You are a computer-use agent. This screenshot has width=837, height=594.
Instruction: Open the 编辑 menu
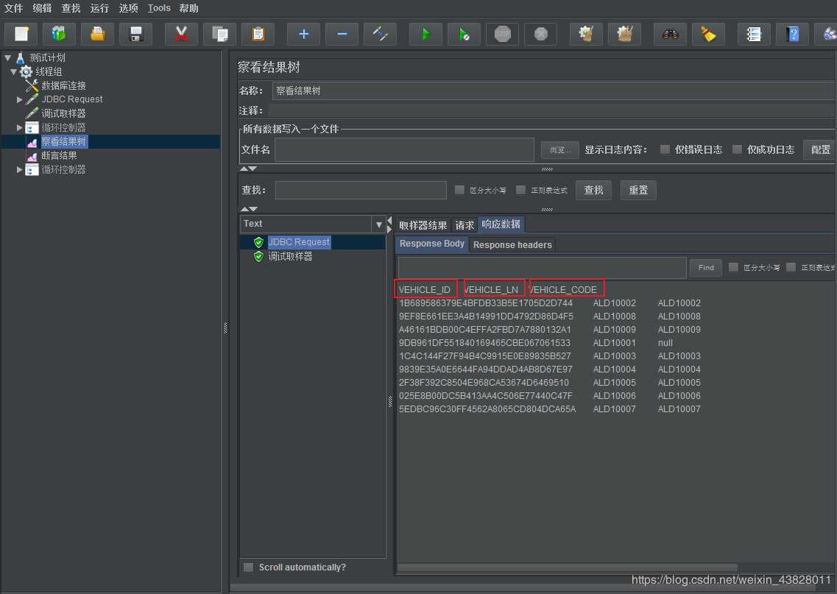pyautogui.click(x=42, y=8)
